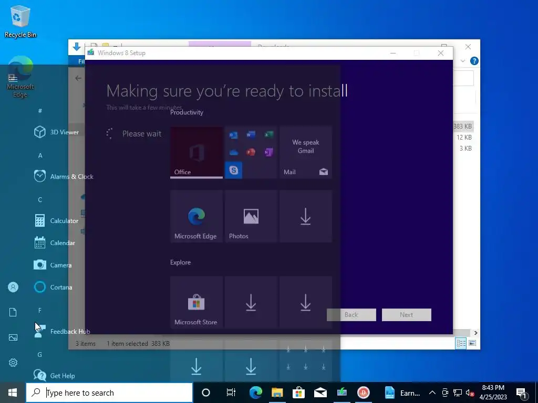
Task: Open the red D app on taskbar
Action: coord(364,393)
